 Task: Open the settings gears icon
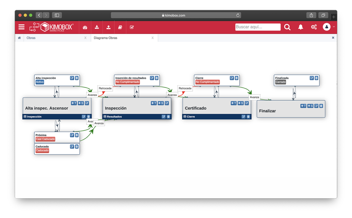pyautogui.click(x=314, y=27)
